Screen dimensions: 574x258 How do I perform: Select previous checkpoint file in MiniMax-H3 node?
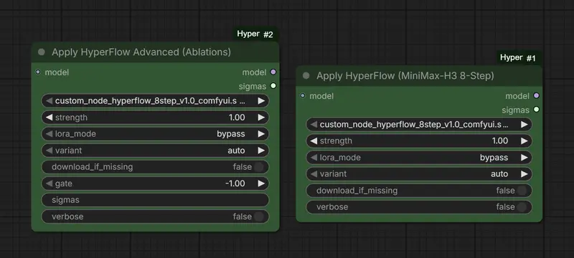coord(314,124)
